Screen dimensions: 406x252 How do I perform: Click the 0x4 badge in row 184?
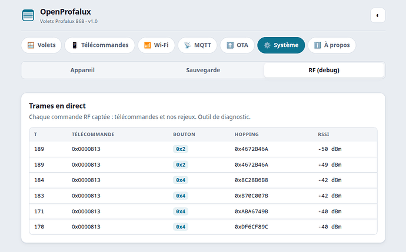[181, 180]
